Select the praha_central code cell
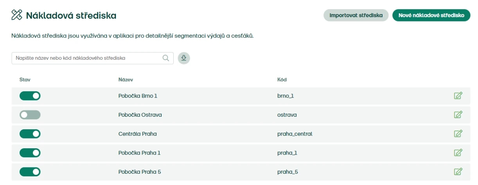 click(295, 134)
